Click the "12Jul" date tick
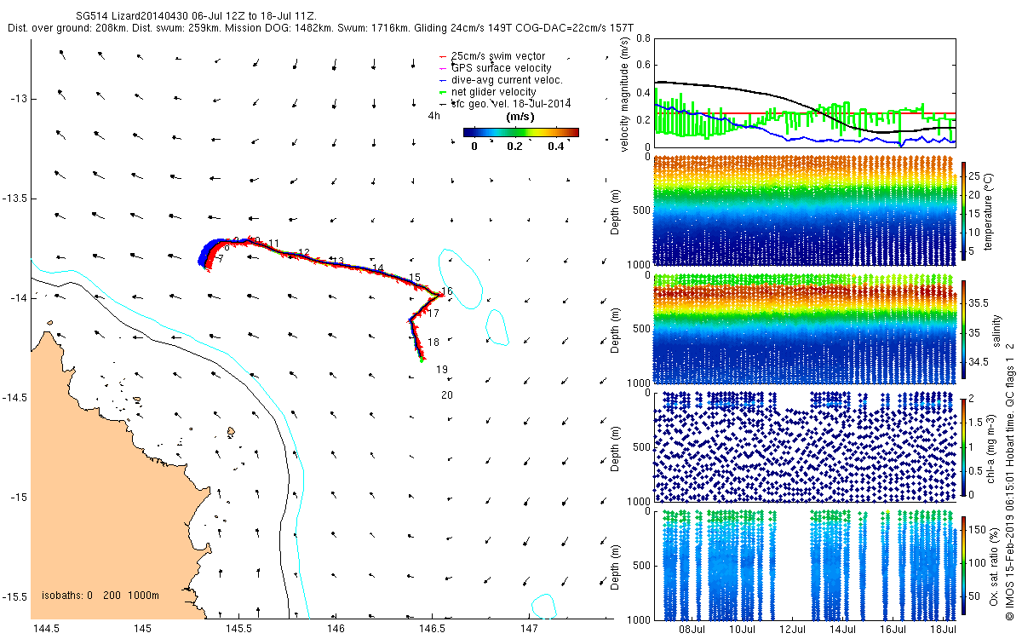This screenshot has height=639, width=1022. [792, 629]
